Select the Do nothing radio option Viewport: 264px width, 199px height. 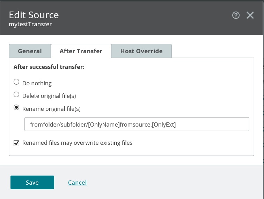click(16, 82)
